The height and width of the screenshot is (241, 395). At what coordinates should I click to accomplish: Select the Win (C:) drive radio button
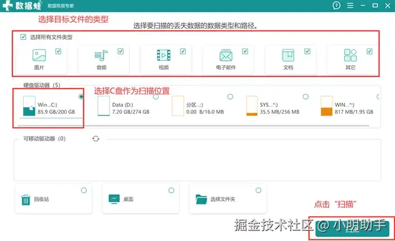point(81,96)
